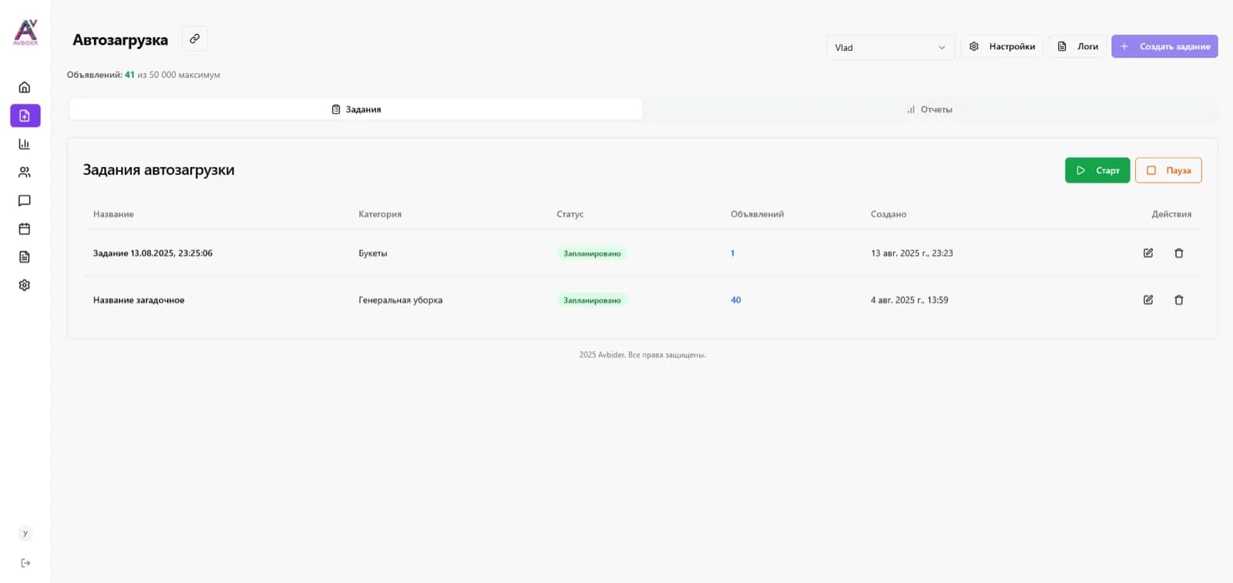Screen dimensions: 1233x583
Task: Open the home icon in sidebar
Action: (25, 87)
